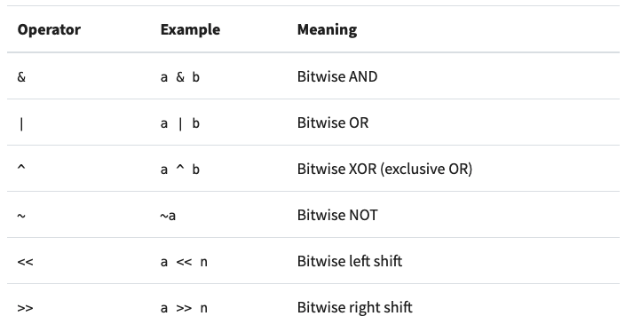Click the 'Bitwise OR' meaning text

333,123
